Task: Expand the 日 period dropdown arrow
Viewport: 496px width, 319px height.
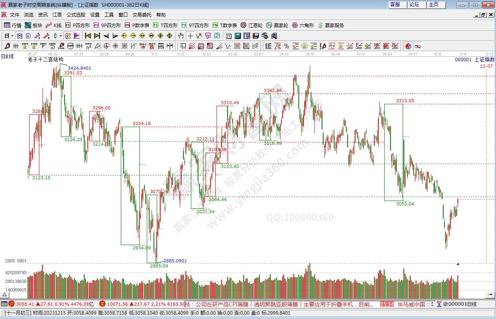Action: (13, 36)
